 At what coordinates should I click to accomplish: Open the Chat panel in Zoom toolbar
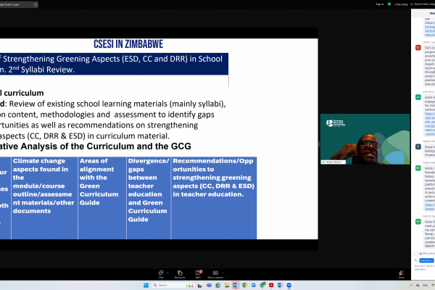point(160,273)
